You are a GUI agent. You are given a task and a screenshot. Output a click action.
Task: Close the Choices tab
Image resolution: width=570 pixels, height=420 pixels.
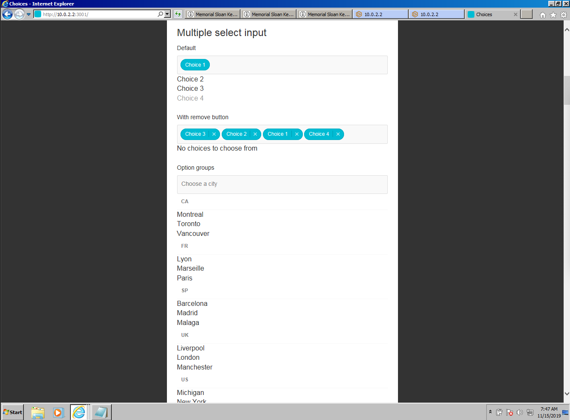click(x=516, y=14)
